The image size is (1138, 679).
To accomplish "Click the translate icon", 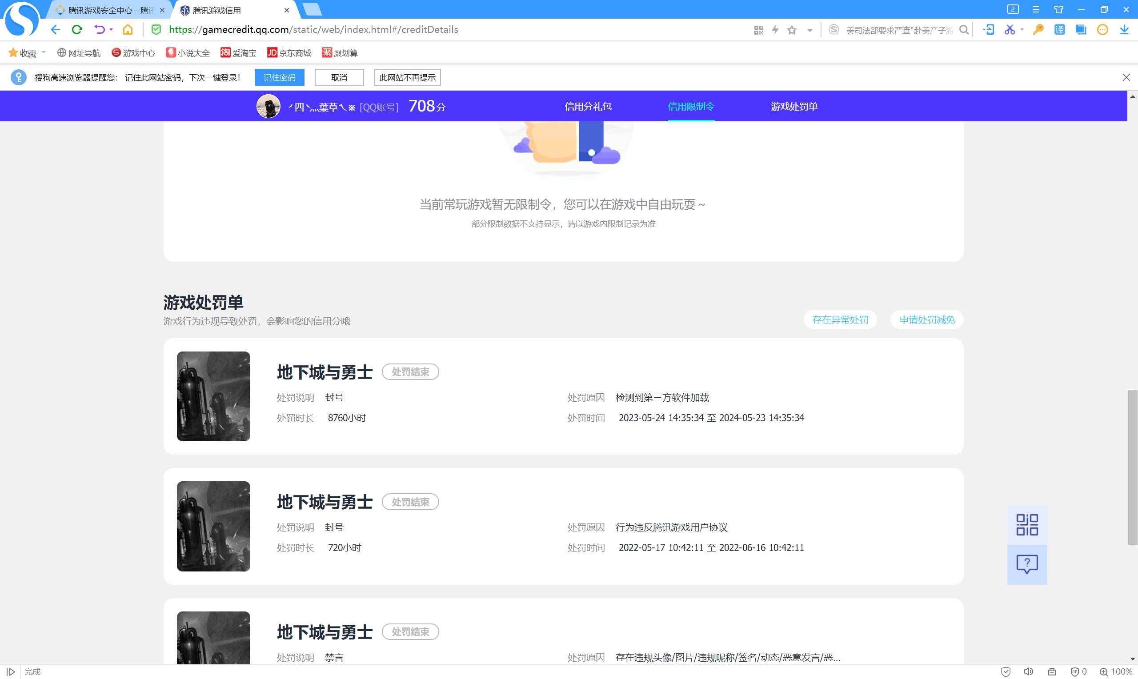I will [1059, 30].
